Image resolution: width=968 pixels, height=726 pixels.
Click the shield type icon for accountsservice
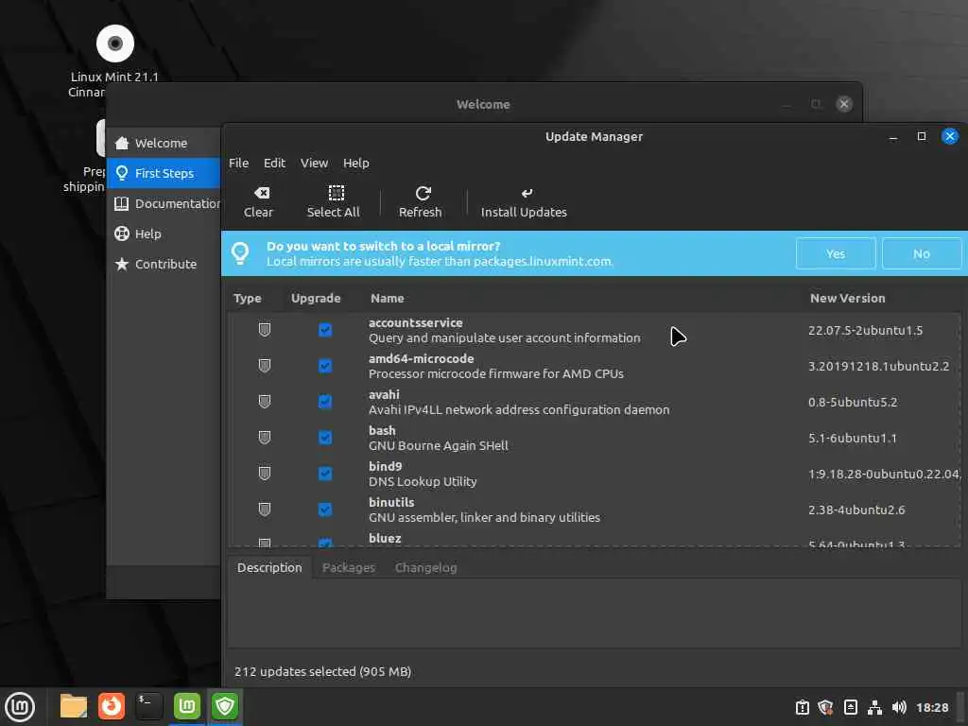click(265, 330)
